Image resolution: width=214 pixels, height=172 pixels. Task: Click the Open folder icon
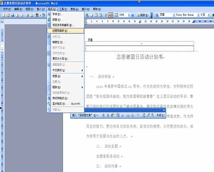[8, 15]
